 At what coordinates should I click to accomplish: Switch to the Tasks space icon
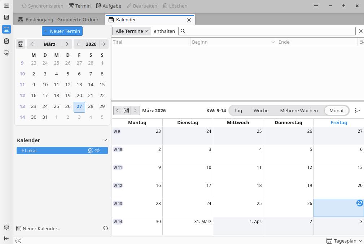(6, 41)
